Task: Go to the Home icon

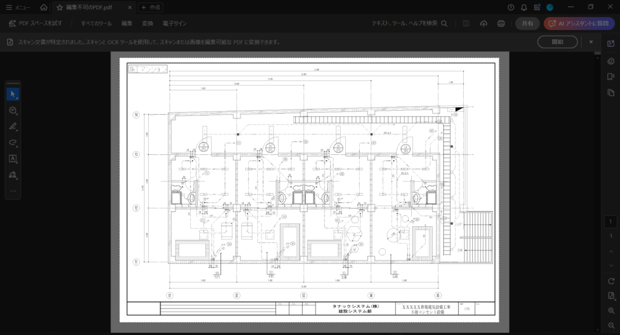Action: point(44,7)
